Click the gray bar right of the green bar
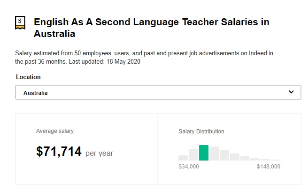The height and width of the screenshot is (190, 308). tap(214, 153)
